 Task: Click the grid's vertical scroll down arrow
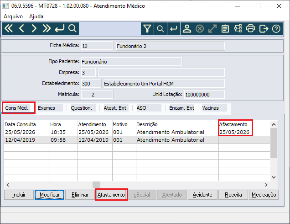274,177
